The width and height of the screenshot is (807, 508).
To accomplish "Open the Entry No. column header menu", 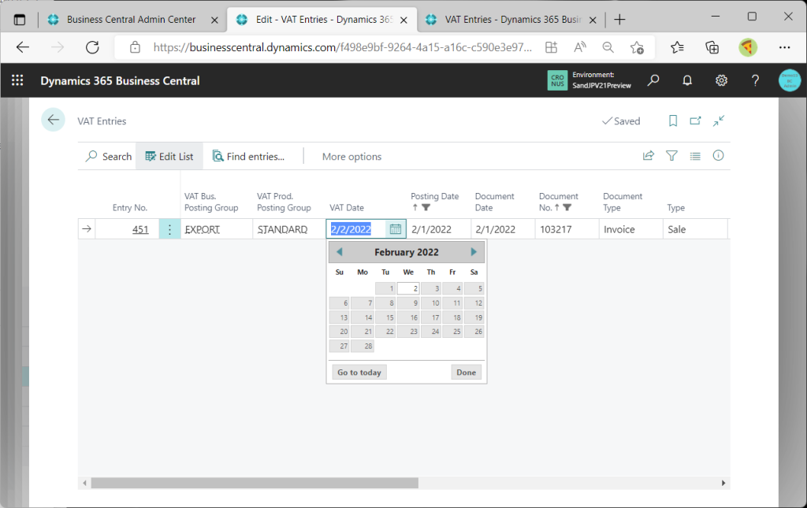I will click(130, 208).
